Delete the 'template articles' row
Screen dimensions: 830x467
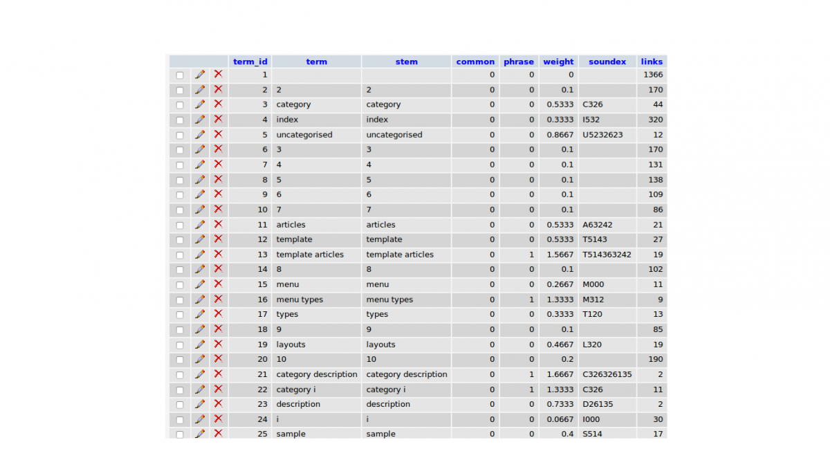[x=218, y=254]
